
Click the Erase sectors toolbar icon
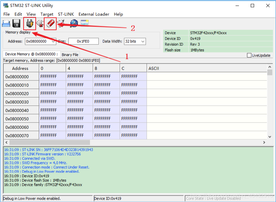(61, 24)
